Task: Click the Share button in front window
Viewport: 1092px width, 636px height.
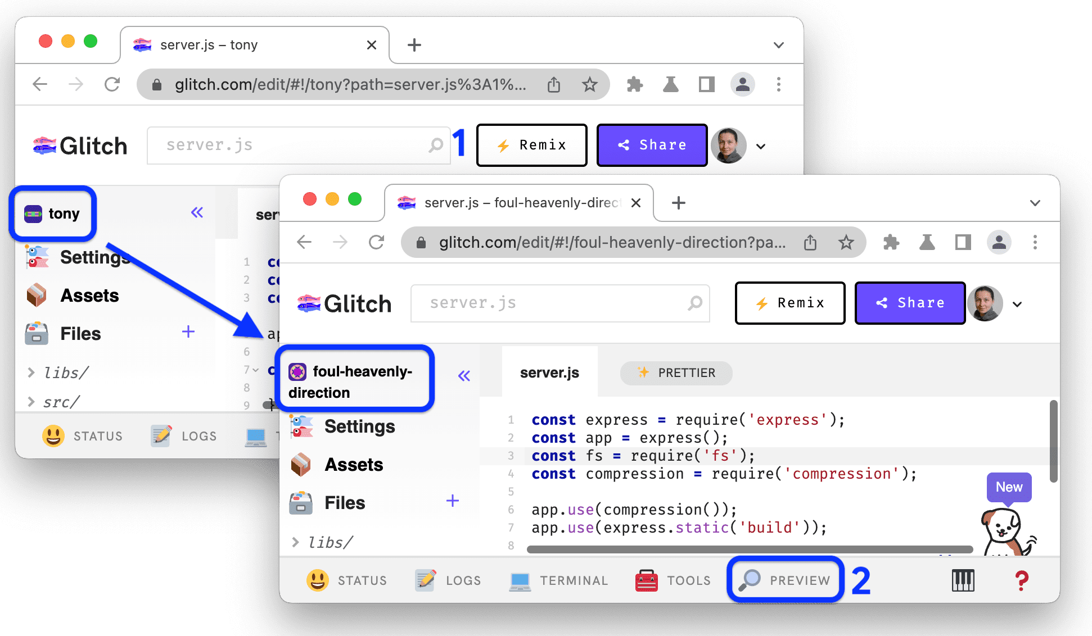Action: [x=909, y=303]
